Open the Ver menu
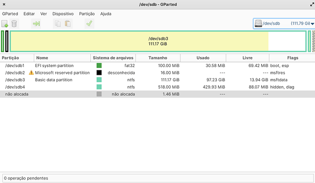 coord(43,14)
